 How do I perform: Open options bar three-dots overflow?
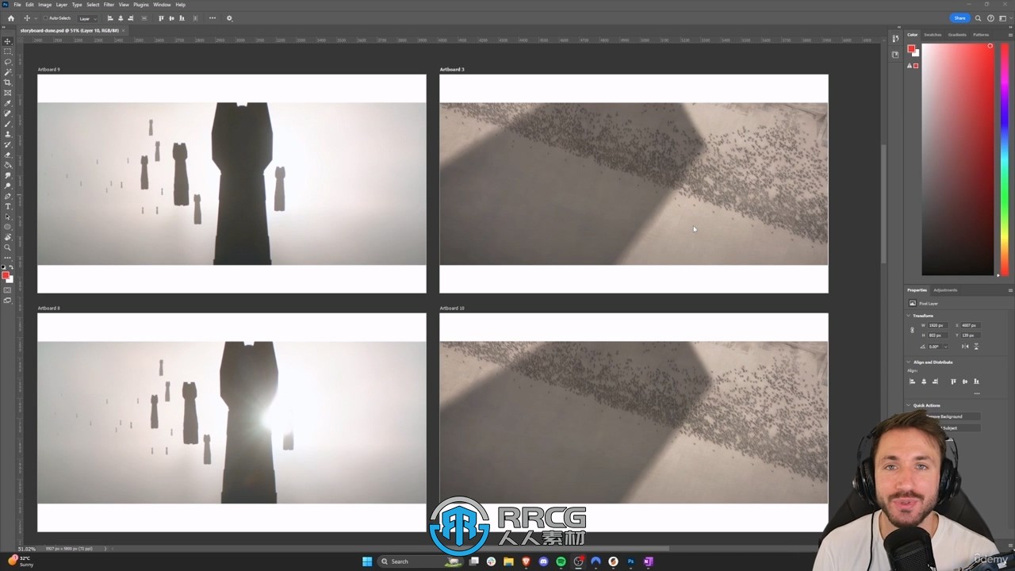[213, 18]
